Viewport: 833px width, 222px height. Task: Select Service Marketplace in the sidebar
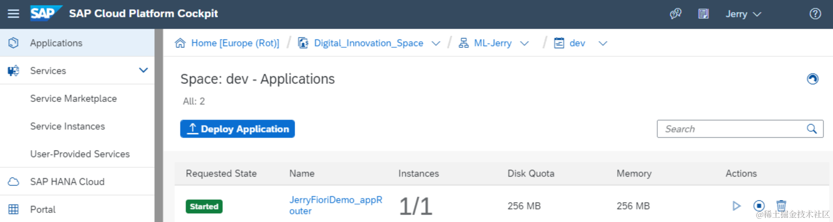tap(73, 99)
